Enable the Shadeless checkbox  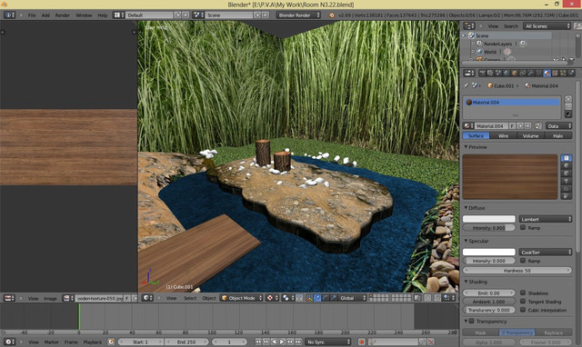coord(523,292)
